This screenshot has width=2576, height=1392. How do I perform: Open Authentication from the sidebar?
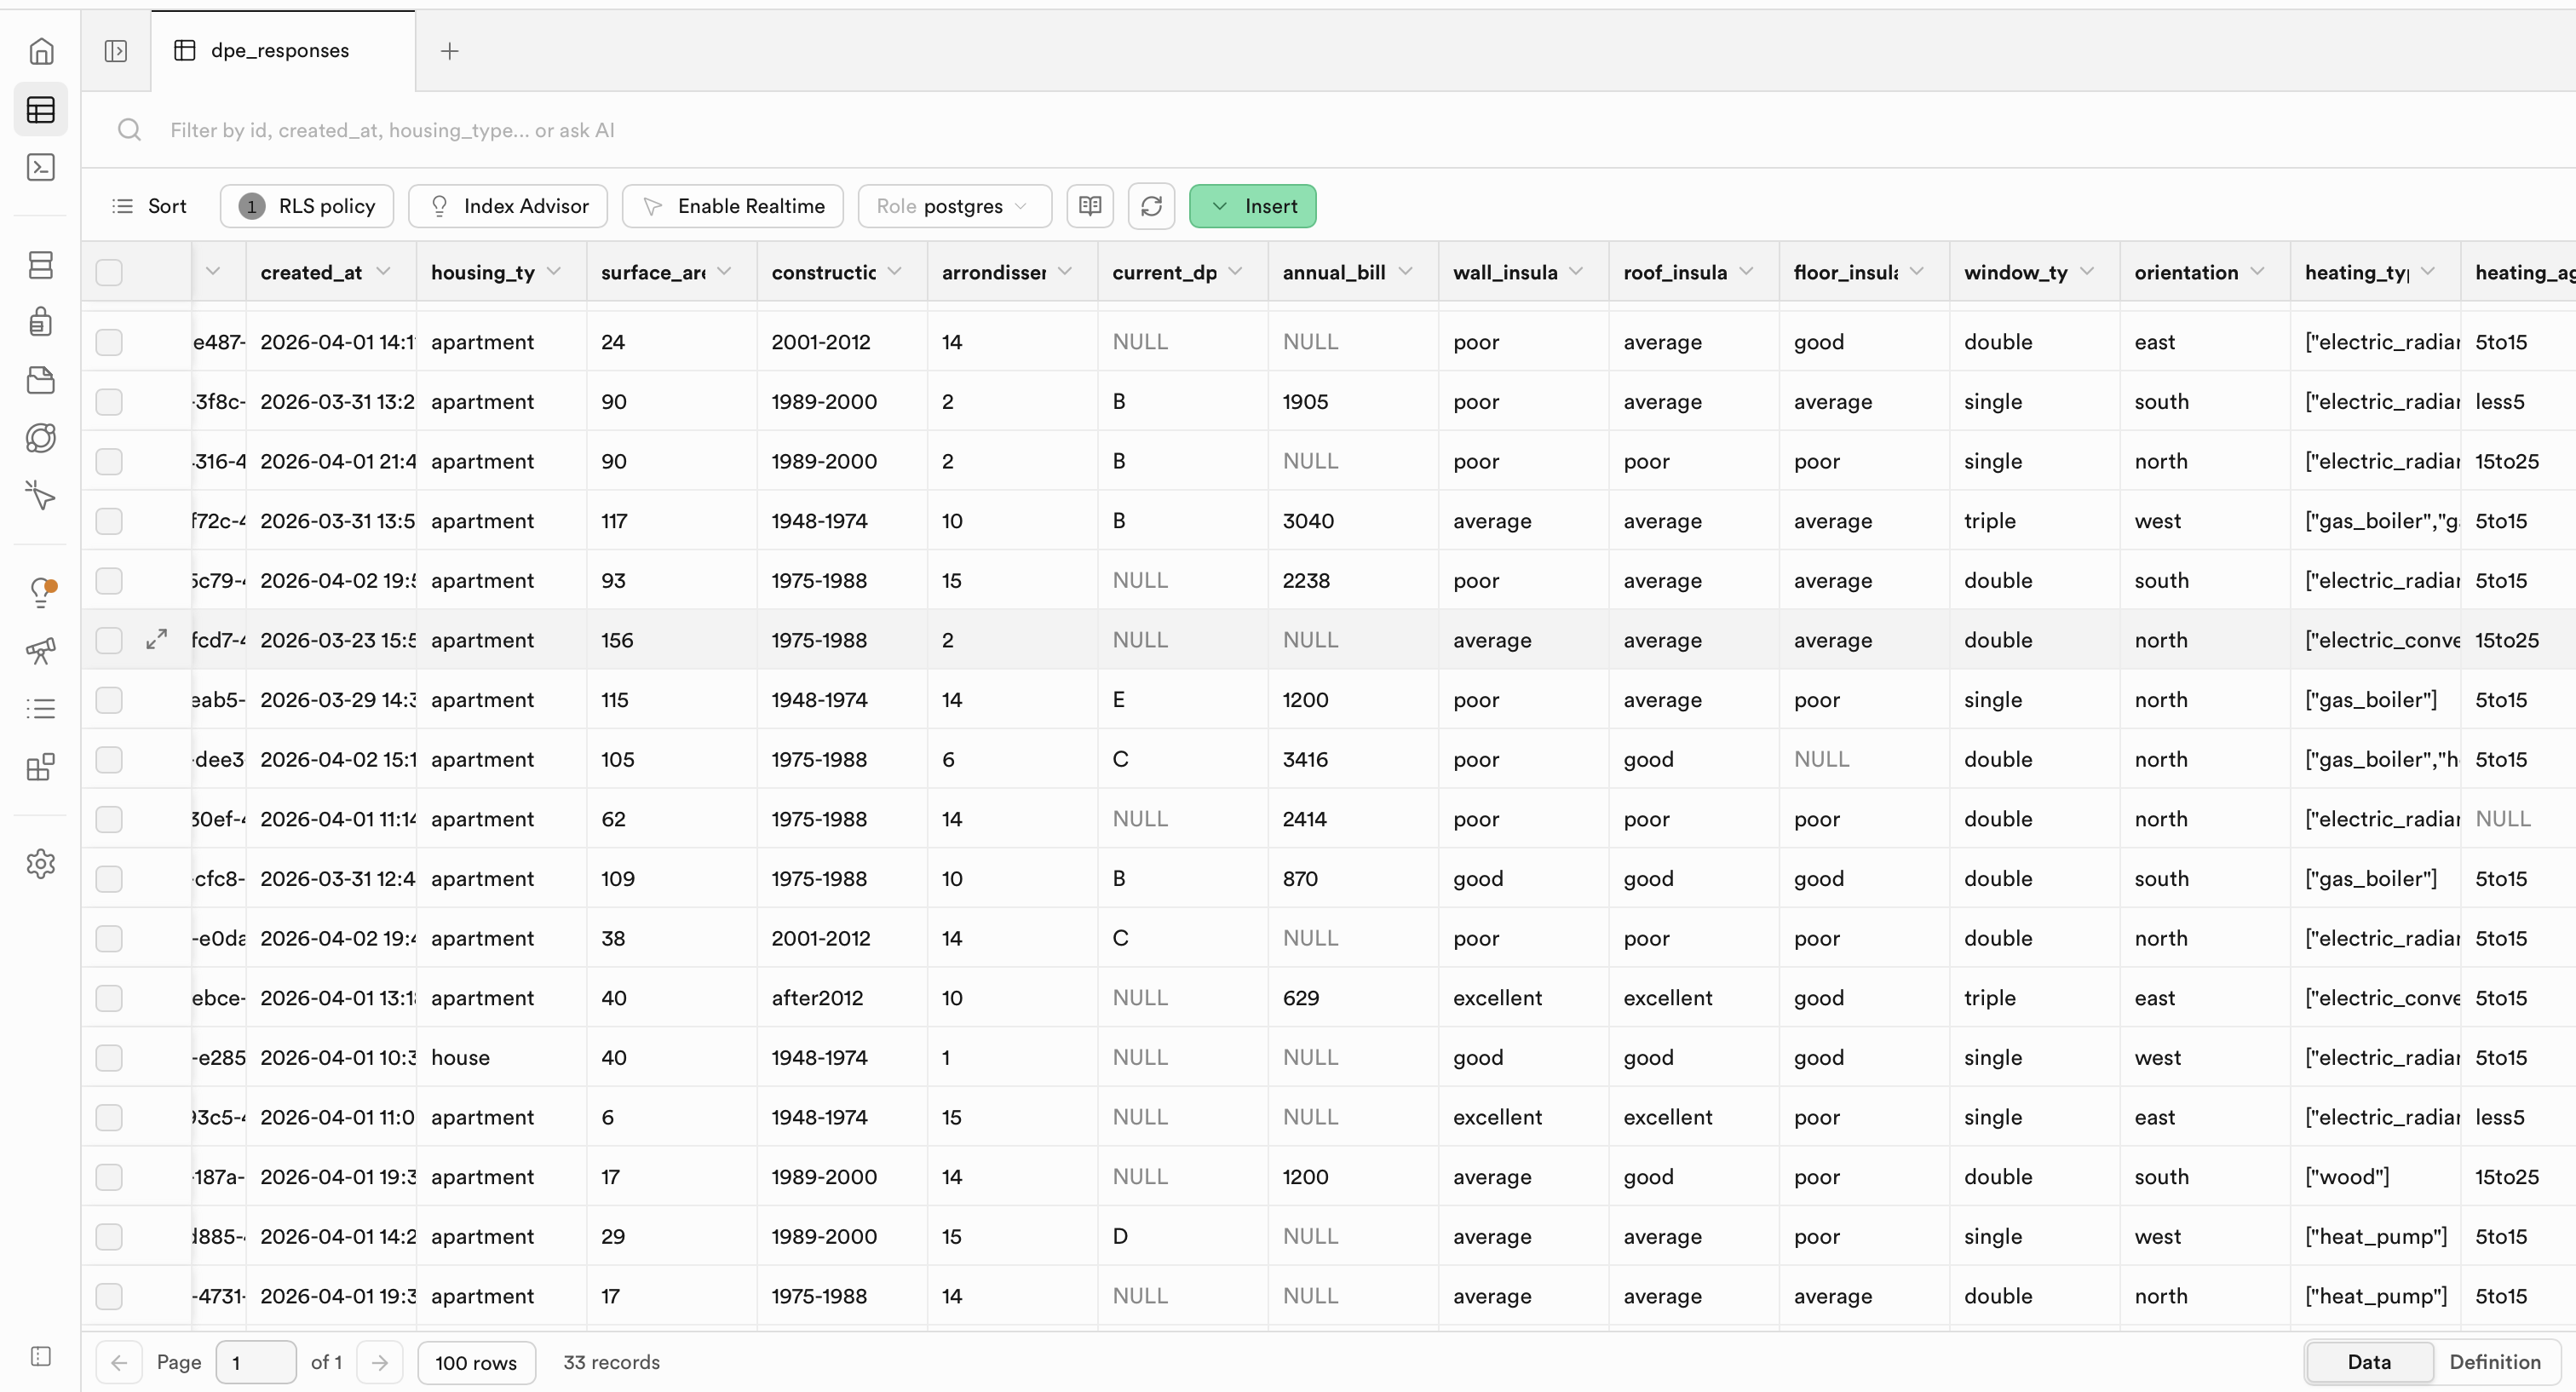(42, 321)
